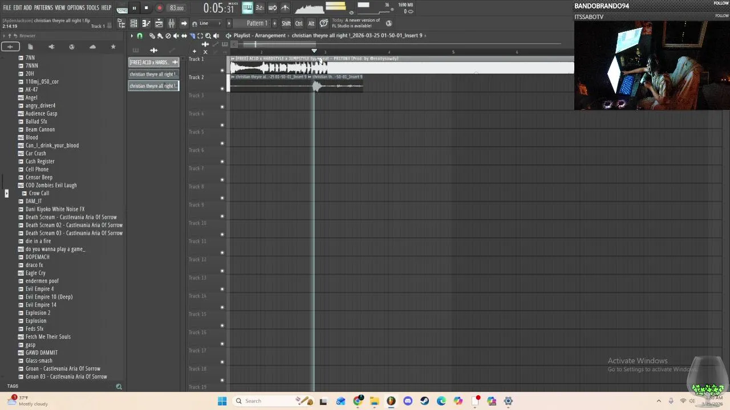The image size is (730, 410).
Task: Mute Track 3 with its green dot
Action: (222, 107)
